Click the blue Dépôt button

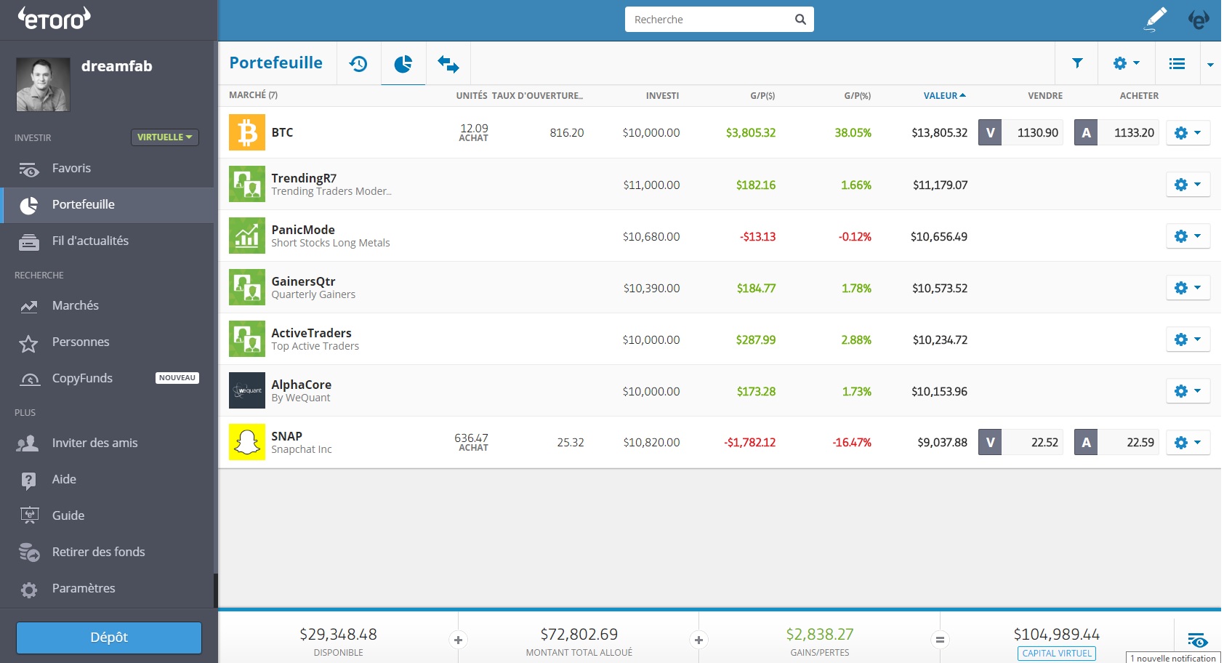109,638
